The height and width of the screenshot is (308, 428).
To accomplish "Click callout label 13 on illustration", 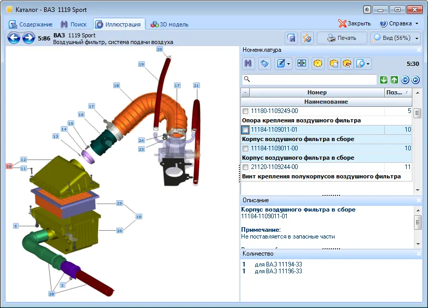I will tap(56, 136).
